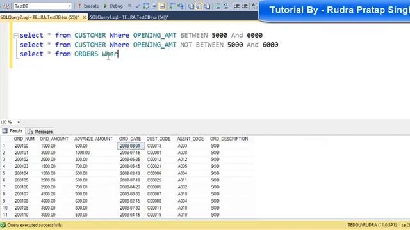Click the CUST_CODE column header
This screenshot has height=230, width=410.
coord(158,139)
